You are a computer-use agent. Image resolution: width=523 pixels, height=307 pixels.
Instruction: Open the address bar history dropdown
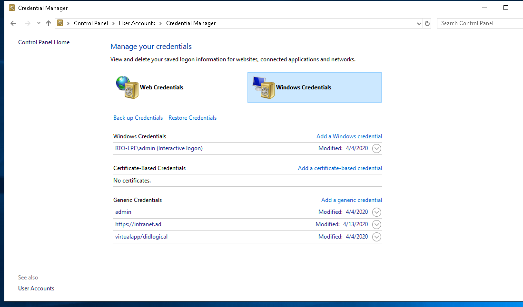tap(419, 24)
